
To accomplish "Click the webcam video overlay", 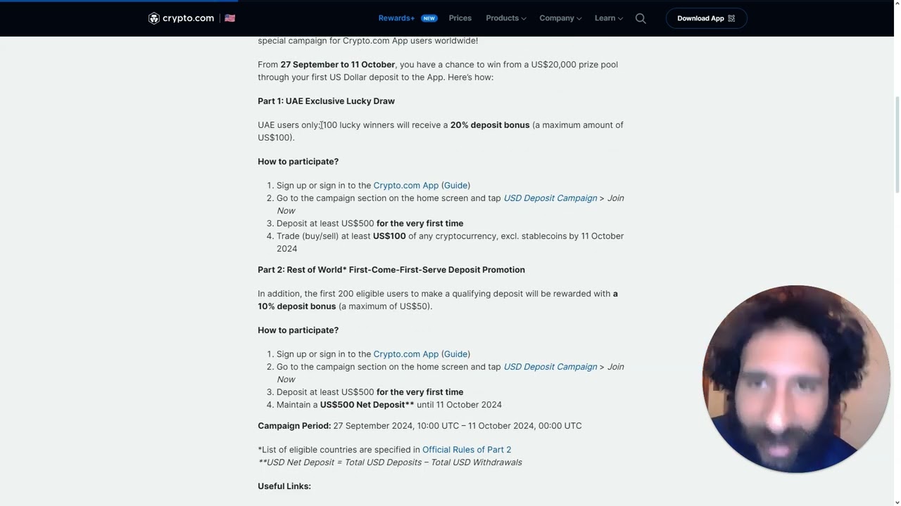I will click(x=796, y=379).
